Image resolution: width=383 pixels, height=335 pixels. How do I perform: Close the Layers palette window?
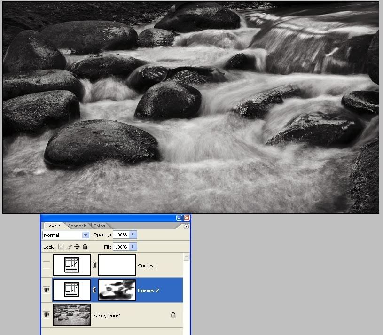coord(187,218)
